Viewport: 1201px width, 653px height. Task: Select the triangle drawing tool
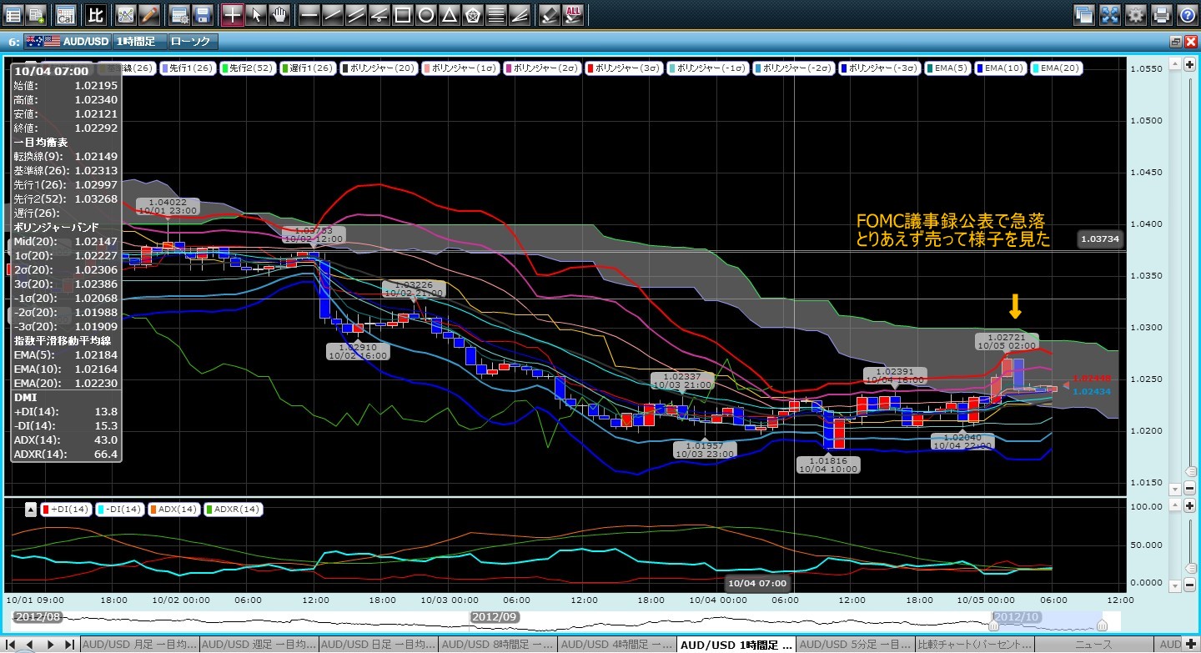[449, 14]
